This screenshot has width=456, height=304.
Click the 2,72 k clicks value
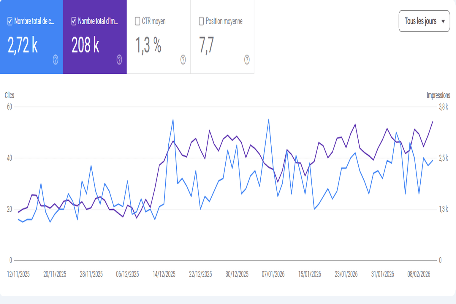coord(23,45)
